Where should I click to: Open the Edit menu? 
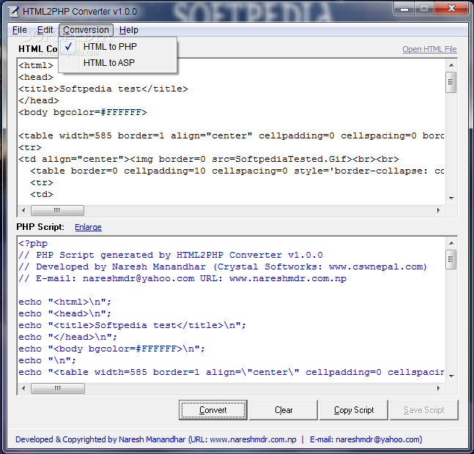click(x=45, y=30)
